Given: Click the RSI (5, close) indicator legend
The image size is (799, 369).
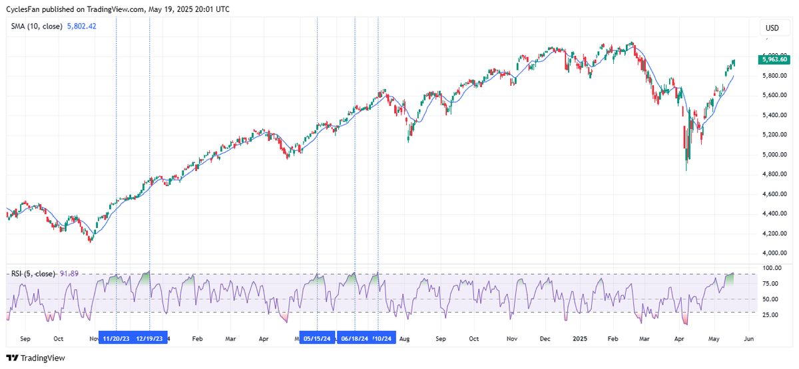Looking at the screenshot, I should pyautogui.click(x=32, y=274).
